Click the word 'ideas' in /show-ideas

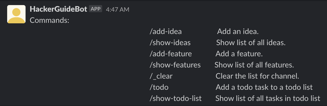[x=182, y=43]
